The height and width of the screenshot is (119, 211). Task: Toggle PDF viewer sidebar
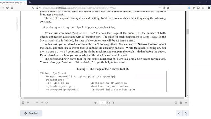23,103
